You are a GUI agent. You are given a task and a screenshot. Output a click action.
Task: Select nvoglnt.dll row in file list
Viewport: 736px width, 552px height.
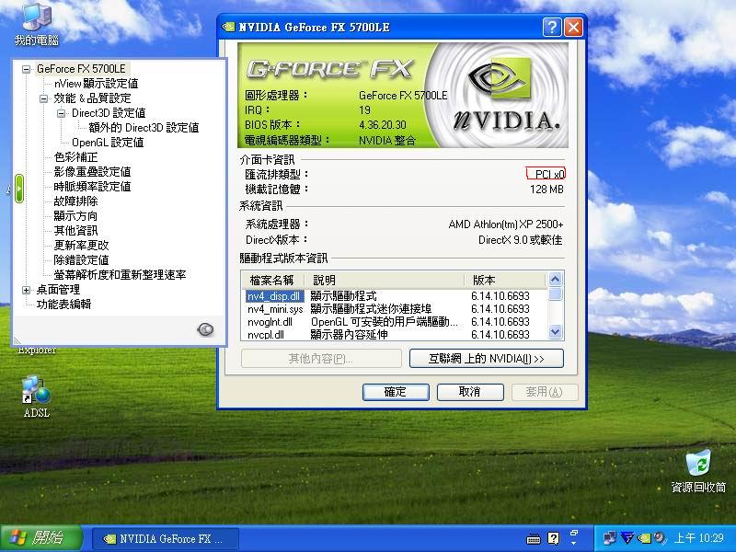pyautogui.click(x=395, y=322)
